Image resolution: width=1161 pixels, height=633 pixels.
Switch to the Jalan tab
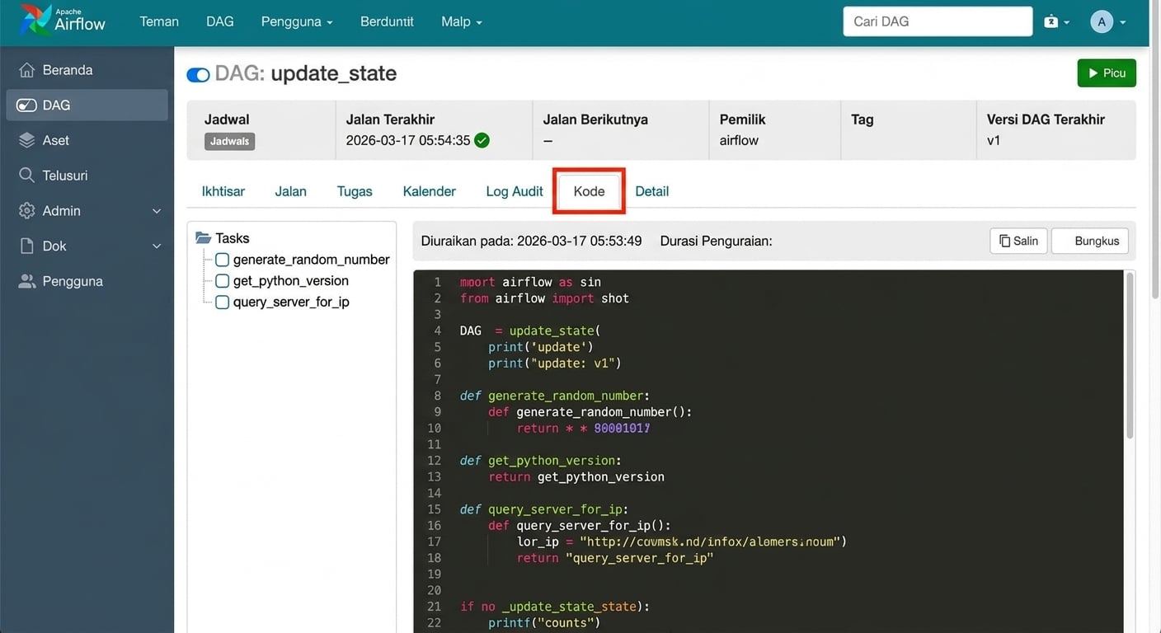coord(291,191)
